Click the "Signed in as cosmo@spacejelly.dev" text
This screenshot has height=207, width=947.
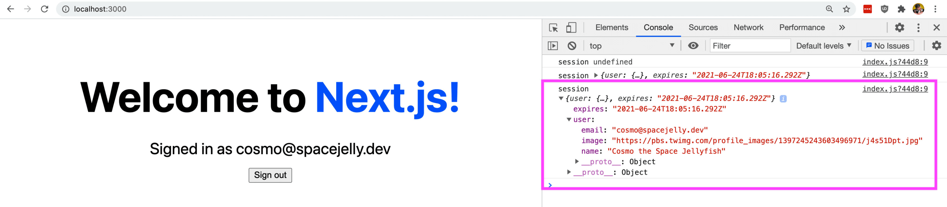[x=270, y=149]
